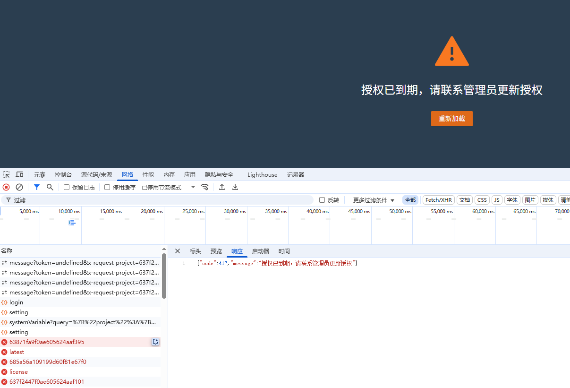
Task: Click the import HAR upload icon
Action: pos(222,187)
